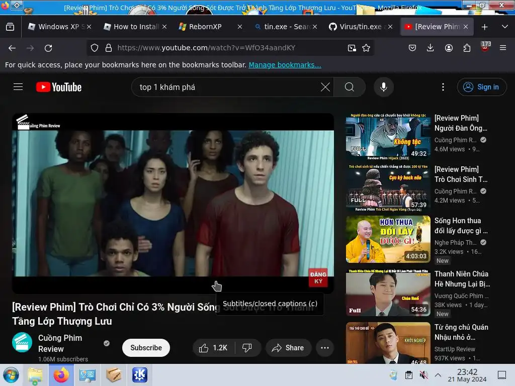Open the clock showing 23:42
Viewport: 515px width, 386px height.
point(467,375)
